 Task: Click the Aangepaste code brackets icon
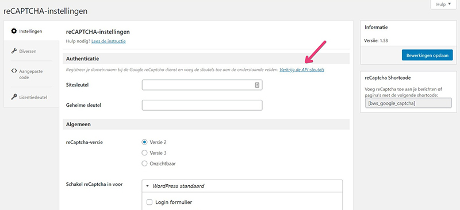[14, 71]
